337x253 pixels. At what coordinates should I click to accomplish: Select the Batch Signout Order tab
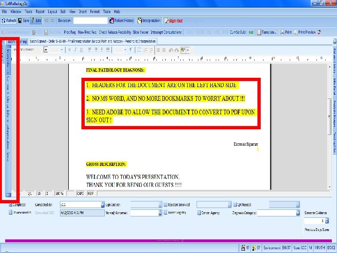tap(92, 41)
